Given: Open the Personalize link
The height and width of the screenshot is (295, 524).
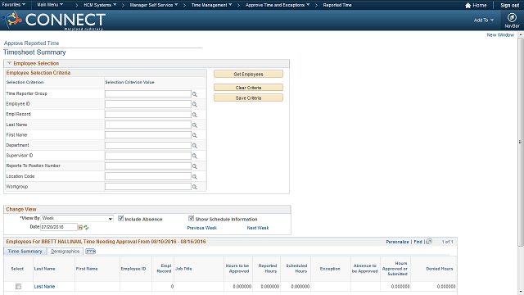Looking at the screenshot, I should click(397, 242).
